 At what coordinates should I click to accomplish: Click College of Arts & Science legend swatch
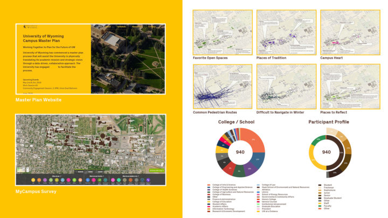[x=209, y=185]
